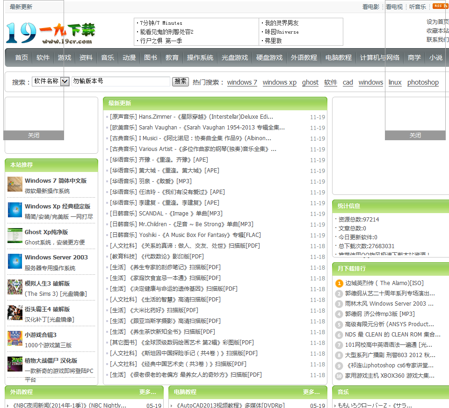Click hot search link windows xp
This screenshot has height=408, width=449.
(x=280, y=82)
